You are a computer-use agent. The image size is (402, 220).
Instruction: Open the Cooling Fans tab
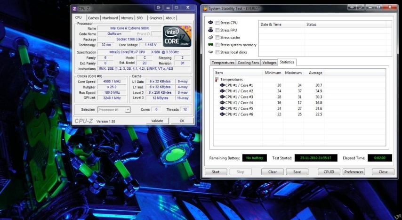click(248, 63)
